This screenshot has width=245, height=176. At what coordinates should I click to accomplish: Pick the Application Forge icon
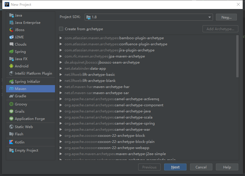coord(11,118)
